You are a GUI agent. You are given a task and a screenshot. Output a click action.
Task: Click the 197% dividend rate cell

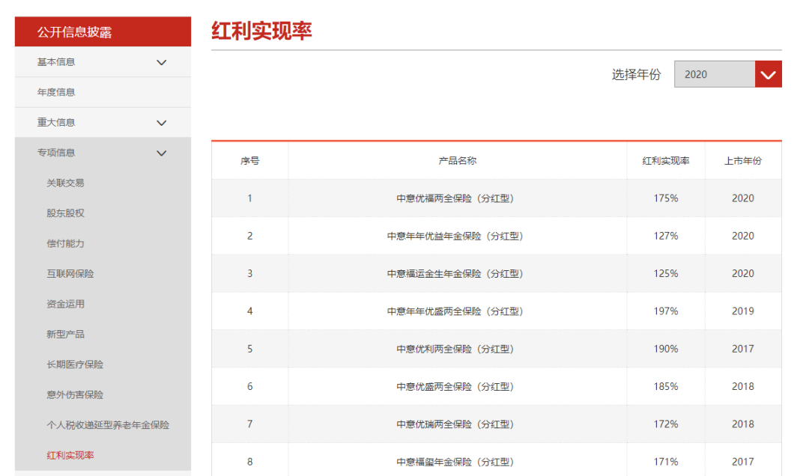(666, 311)
